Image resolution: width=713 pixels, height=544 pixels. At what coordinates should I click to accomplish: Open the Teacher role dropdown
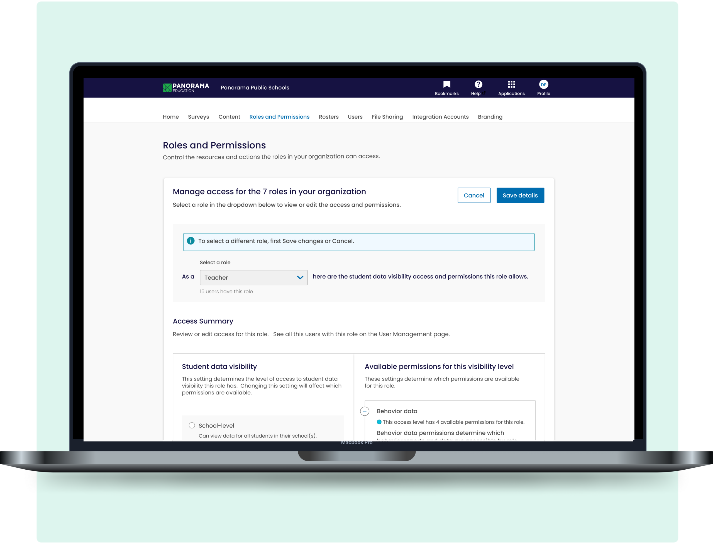point(253,277)
